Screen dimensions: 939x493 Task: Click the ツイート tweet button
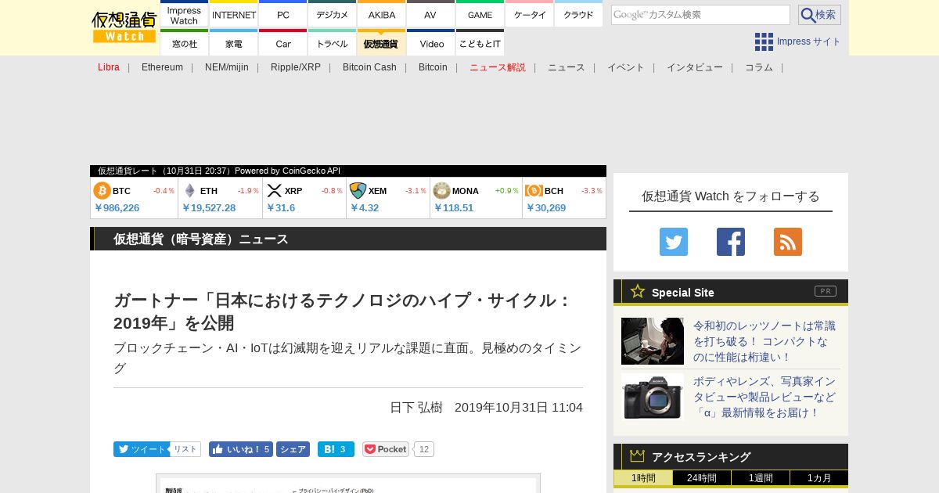141,449
